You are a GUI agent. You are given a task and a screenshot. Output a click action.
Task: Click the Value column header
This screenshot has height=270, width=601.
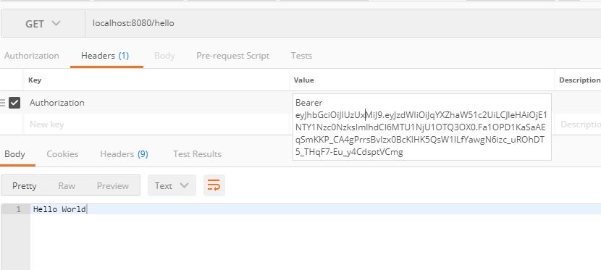point(303,80)
